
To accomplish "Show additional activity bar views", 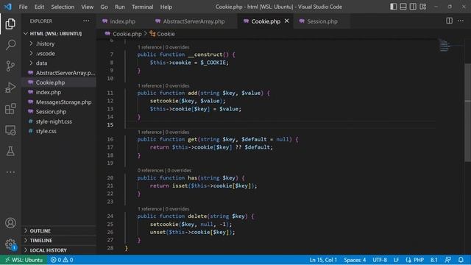I will pos(10,172).
